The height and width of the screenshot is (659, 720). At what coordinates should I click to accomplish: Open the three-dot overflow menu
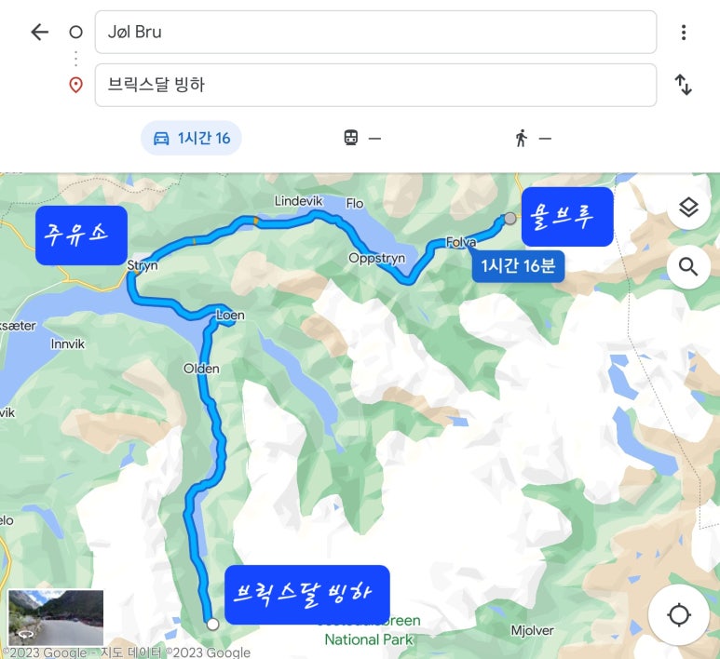[x=684, y=33]
